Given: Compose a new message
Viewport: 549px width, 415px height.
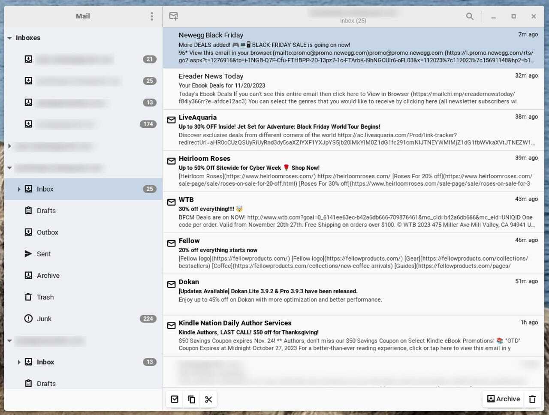Looking at the screenshot, I should [173, 16].
